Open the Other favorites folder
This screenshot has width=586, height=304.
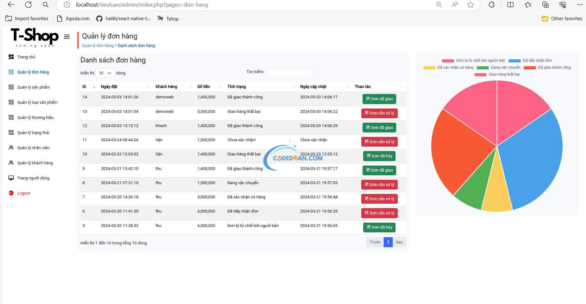pyautogui.click(x=562, y=19)
